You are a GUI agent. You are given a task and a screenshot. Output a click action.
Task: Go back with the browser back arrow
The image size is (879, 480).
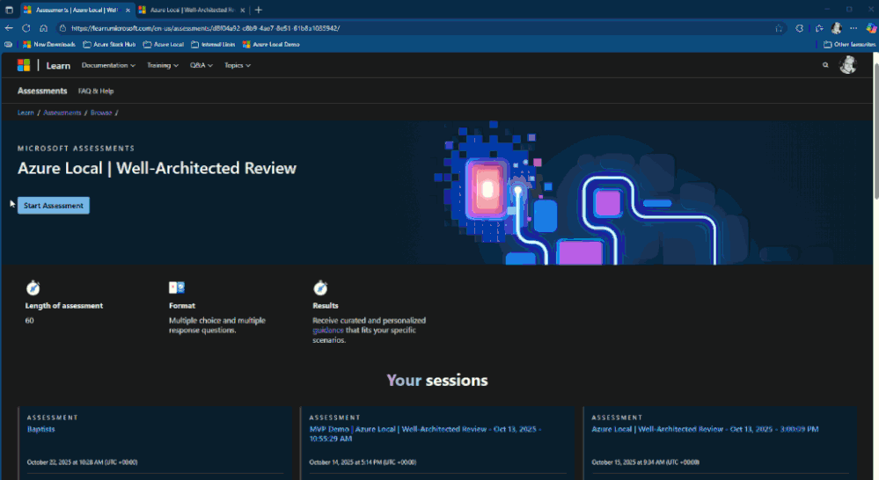(9, 28)
